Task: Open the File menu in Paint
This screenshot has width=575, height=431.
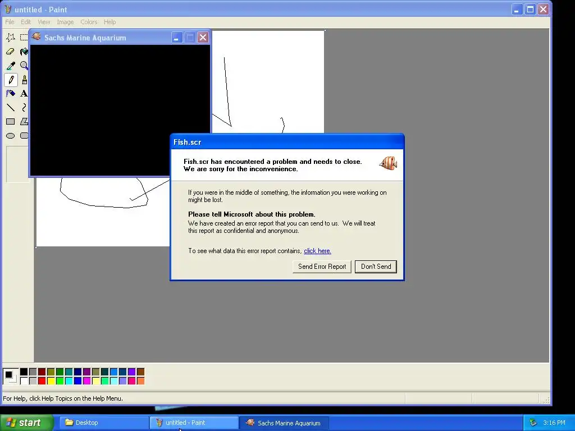Action: (x=10, y=22)
